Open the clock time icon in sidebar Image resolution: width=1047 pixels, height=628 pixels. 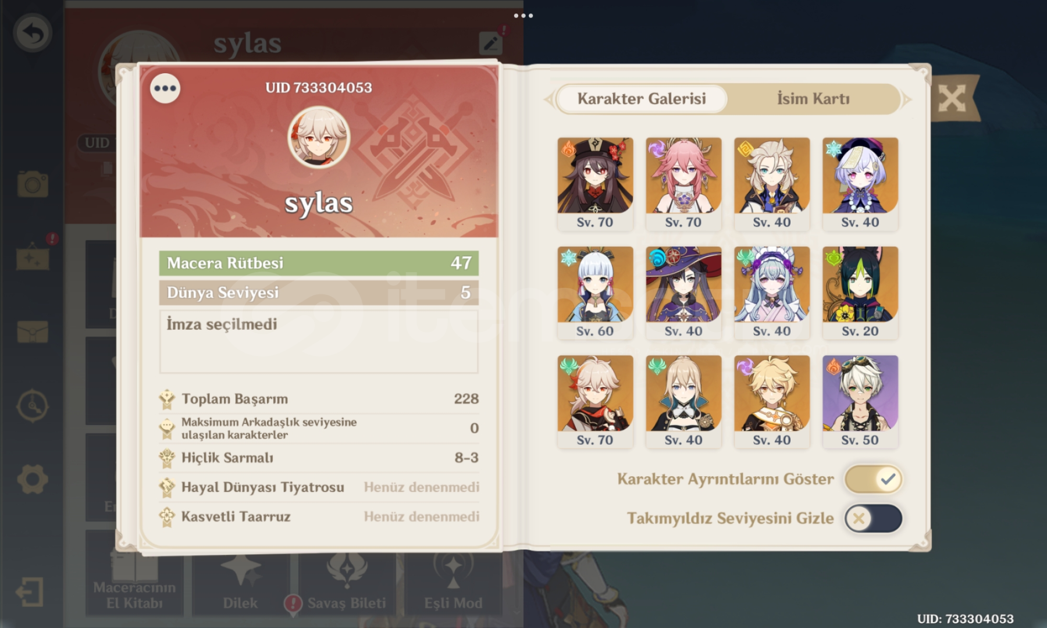click(33, 405)
